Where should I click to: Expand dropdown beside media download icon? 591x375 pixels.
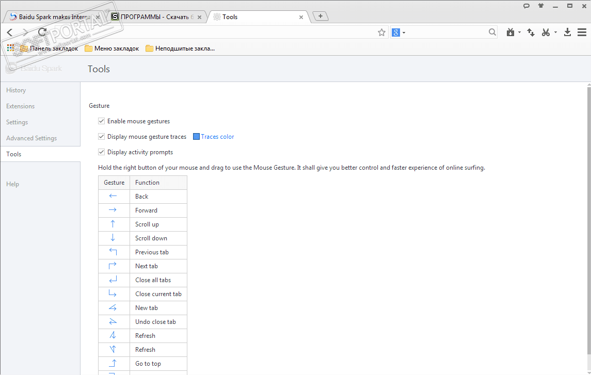520,32
